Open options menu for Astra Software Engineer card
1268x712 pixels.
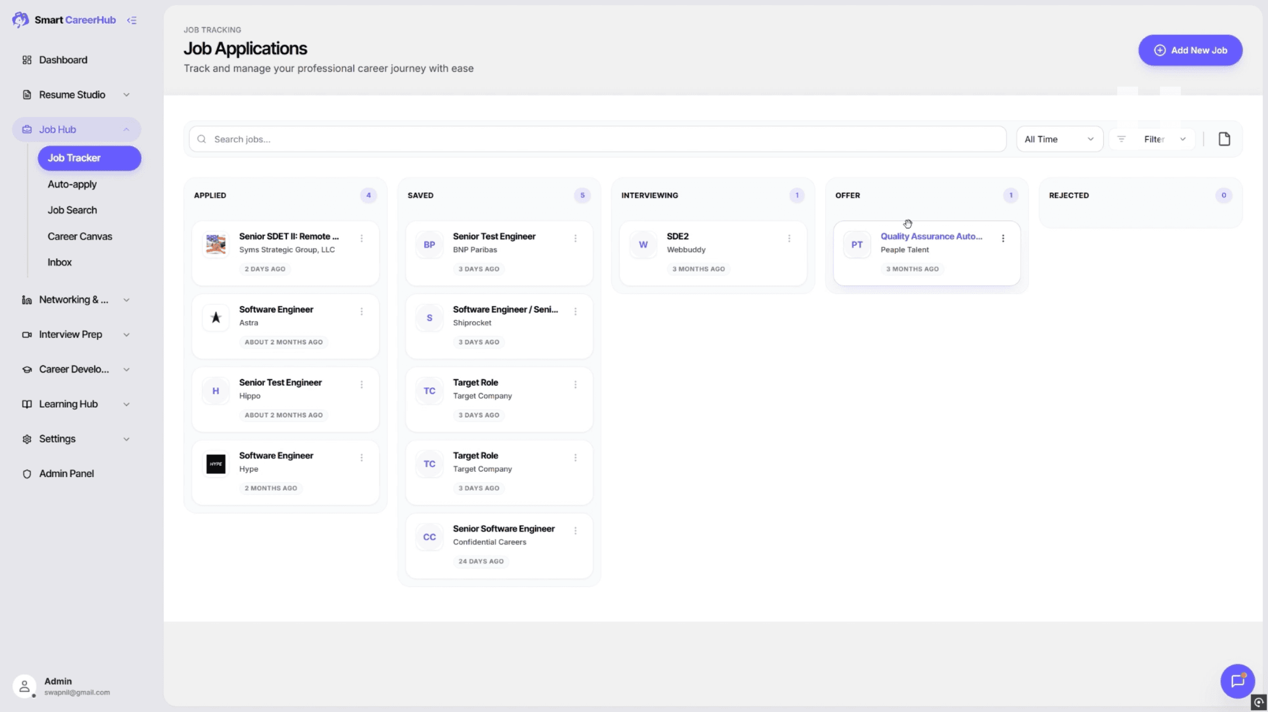coord(362,312)
